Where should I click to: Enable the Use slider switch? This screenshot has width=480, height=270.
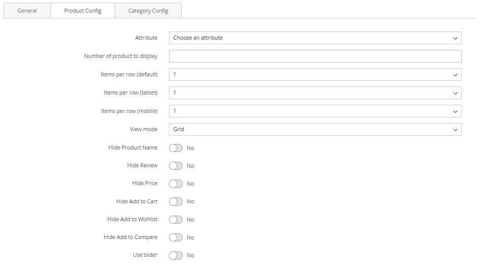pos(176,255)
